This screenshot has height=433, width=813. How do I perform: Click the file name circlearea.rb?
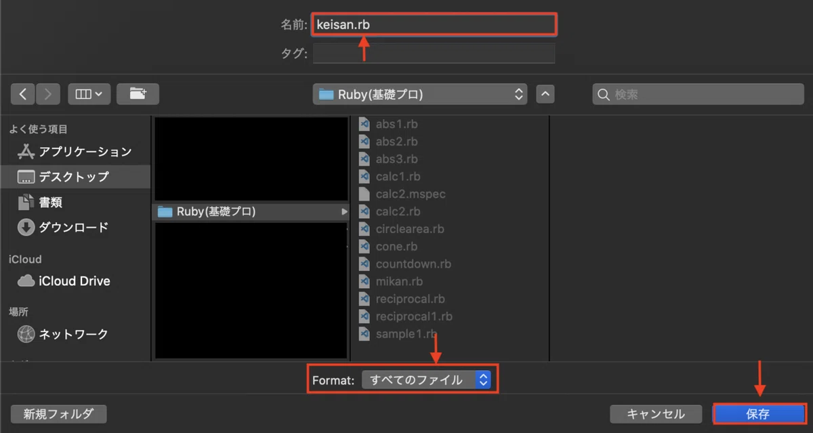coord(410,229)
